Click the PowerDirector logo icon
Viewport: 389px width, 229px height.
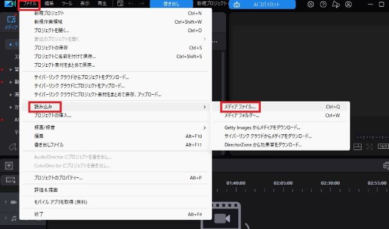pos(10,4)
